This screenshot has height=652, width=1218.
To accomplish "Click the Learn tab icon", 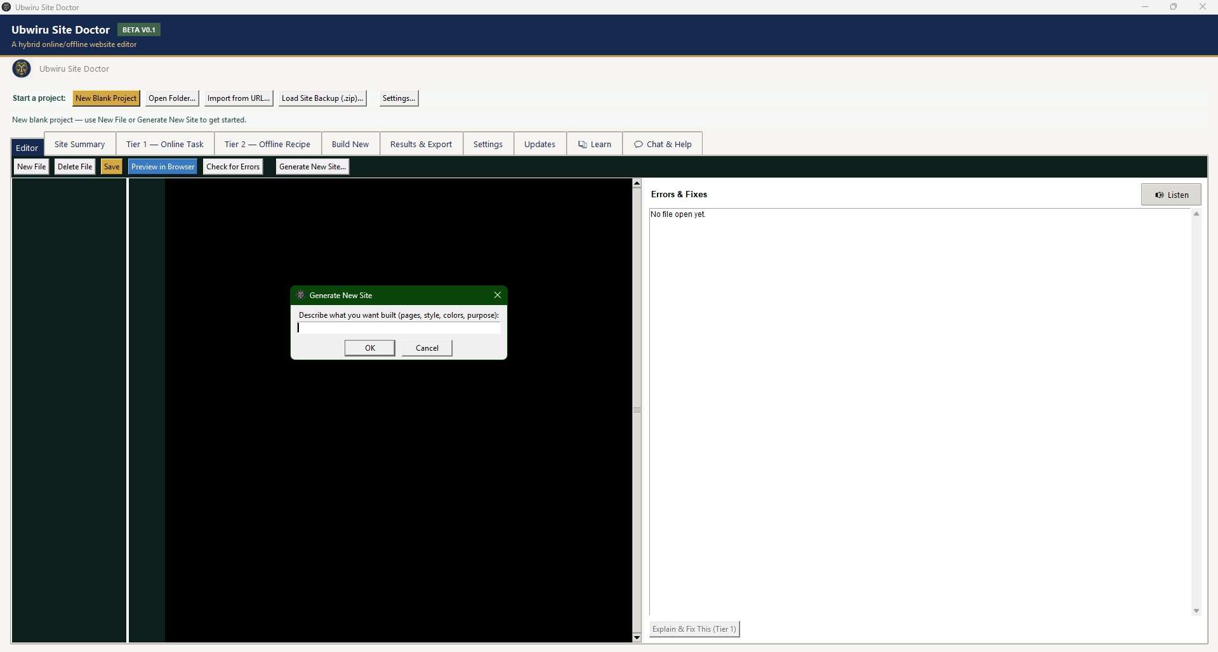I will click(582, 145).
